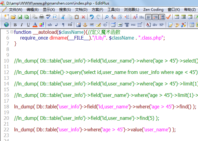This screenshot has width=198, height=141.
Task: Click the ->find(5) text on line 20
Action: [x=145, y=118]
